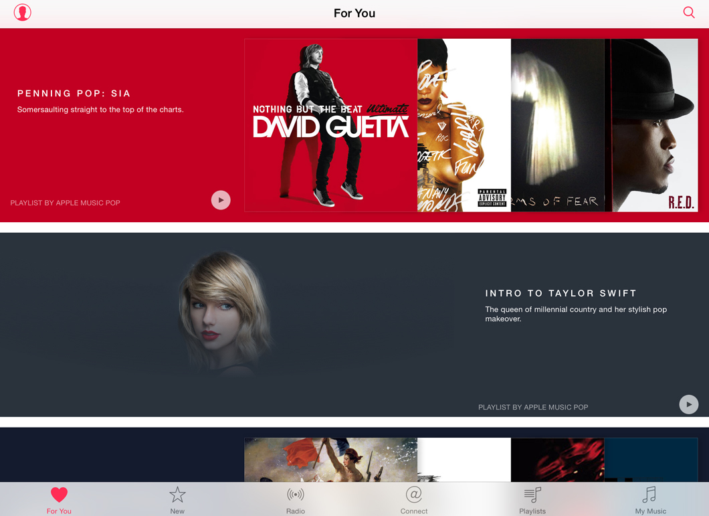
Task: Click the David Guetta Nothing But The Beat cover
Action: (330, 124)
